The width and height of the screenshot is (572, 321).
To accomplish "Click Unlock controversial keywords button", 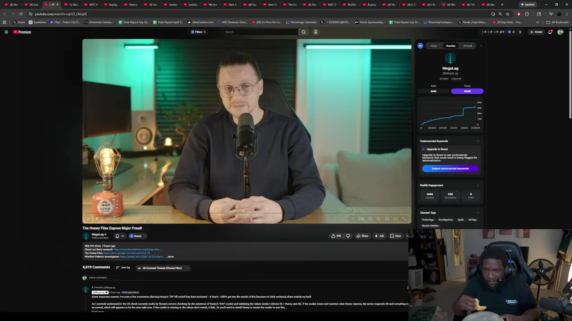I will tap(450, 169).
